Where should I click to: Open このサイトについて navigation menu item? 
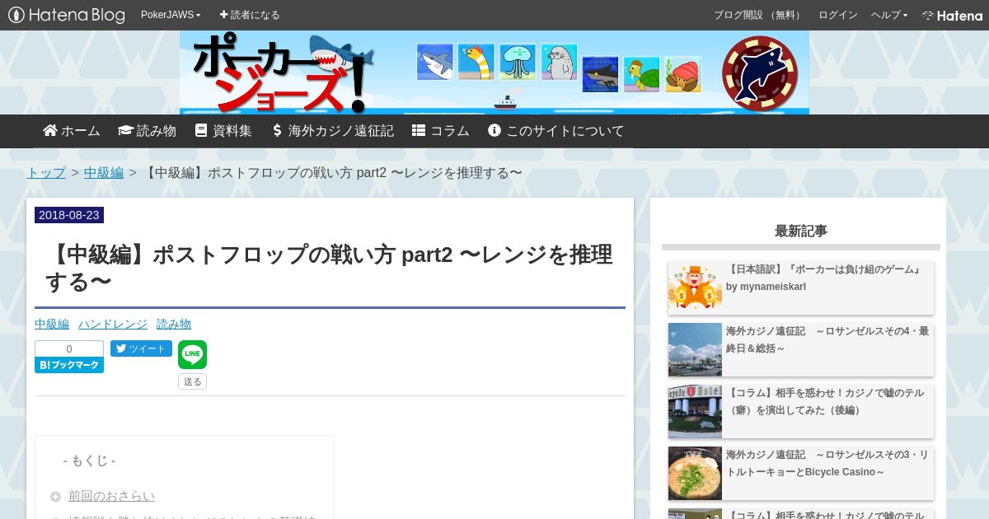(556, 131)
